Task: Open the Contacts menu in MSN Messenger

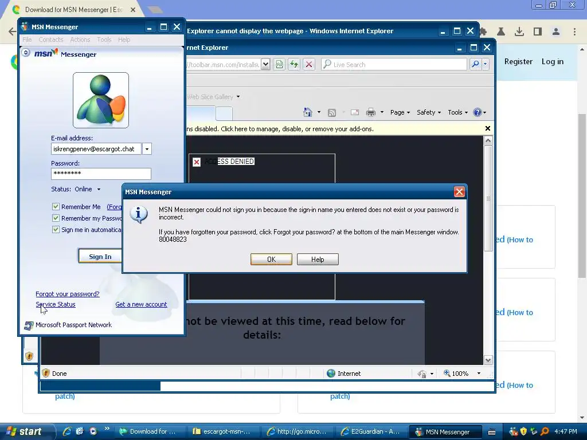Action: tap(51, 40)
